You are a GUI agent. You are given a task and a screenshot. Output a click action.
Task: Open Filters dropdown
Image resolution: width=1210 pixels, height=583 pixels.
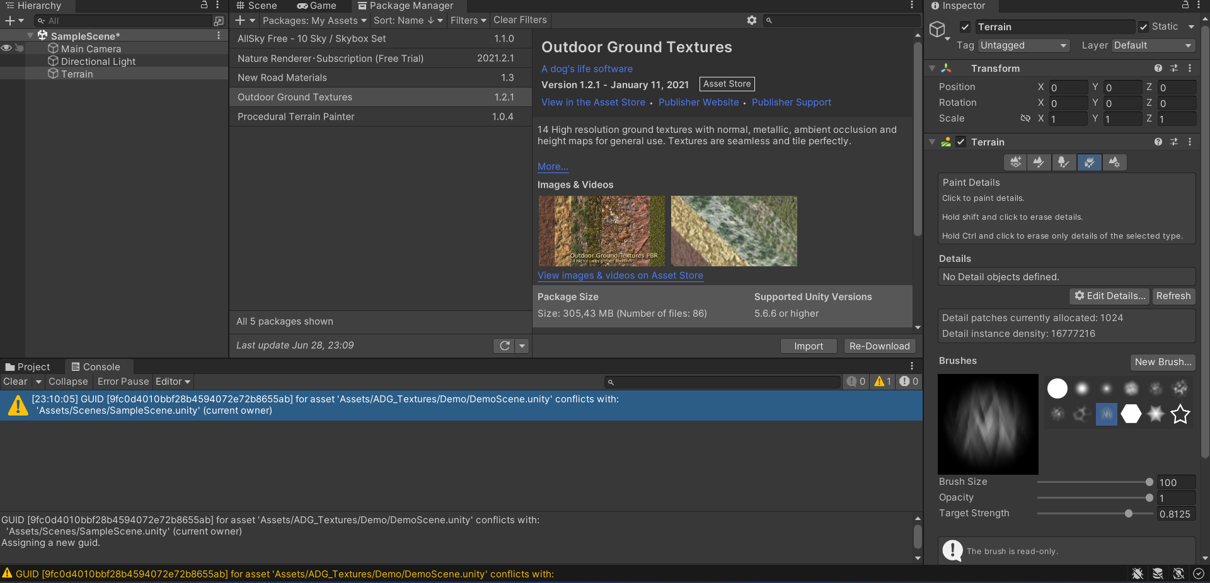pos(468,21)
